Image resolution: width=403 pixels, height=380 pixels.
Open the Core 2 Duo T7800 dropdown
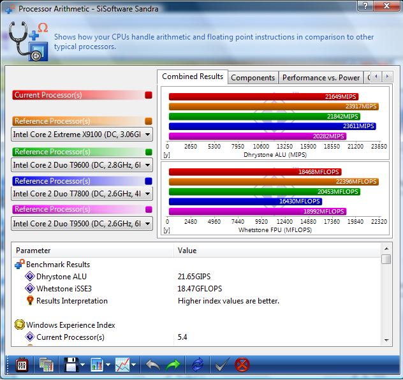[82, 194]
